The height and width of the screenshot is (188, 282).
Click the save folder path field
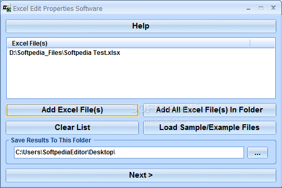[x=129, y=153]
